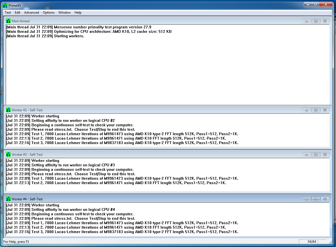Click the Test 1 M9961473 line in Worker #2
Screen dimensions: 336x247
click(122, 134)
